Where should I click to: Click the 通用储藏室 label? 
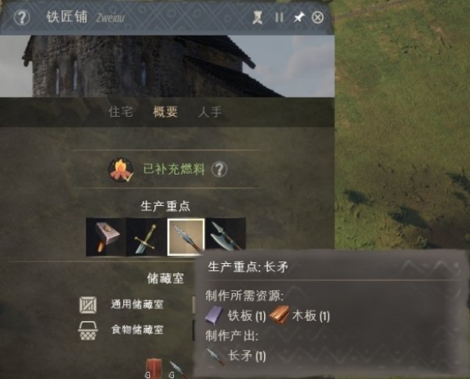coord(137,305)
